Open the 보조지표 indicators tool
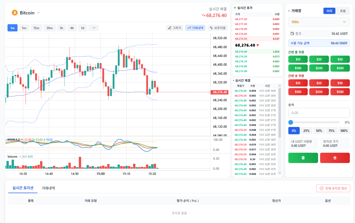The image size is (355, 223). pyautogui.click(x=211, y=28)
